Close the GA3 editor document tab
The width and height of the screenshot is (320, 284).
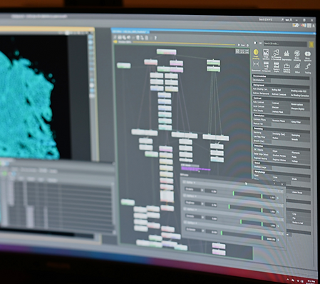[148, 32]
